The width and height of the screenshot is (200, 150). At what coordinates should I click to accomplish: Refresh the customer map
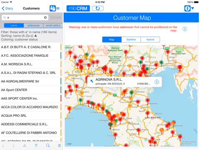coord(98,8)
